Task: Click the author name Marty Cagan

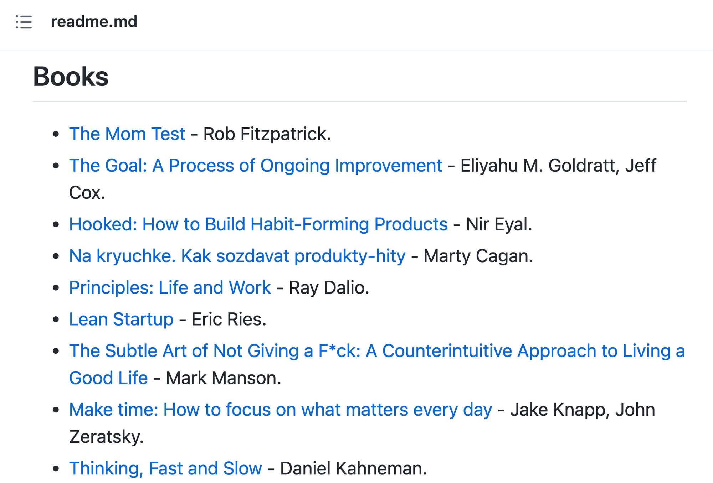Action: pyautogui.click(x=478, y=256)
